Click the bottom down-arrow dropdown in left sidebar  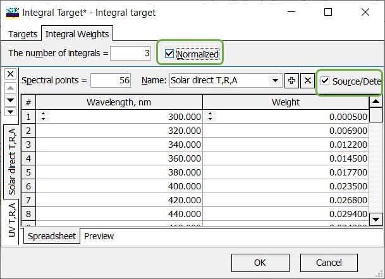pos(10,112)
